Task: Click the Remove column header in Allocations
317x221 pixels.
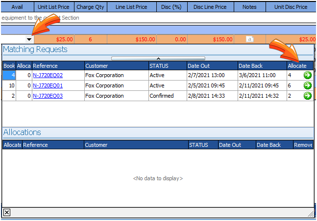Action: 303,145
